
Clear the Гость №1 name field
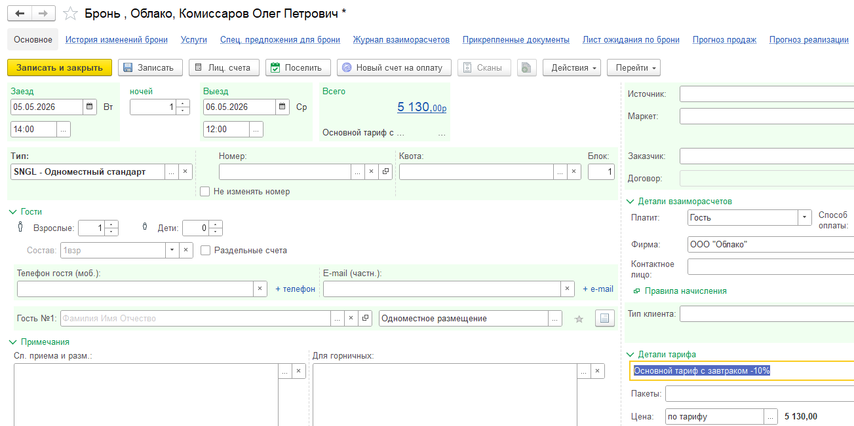coord(351,318)
